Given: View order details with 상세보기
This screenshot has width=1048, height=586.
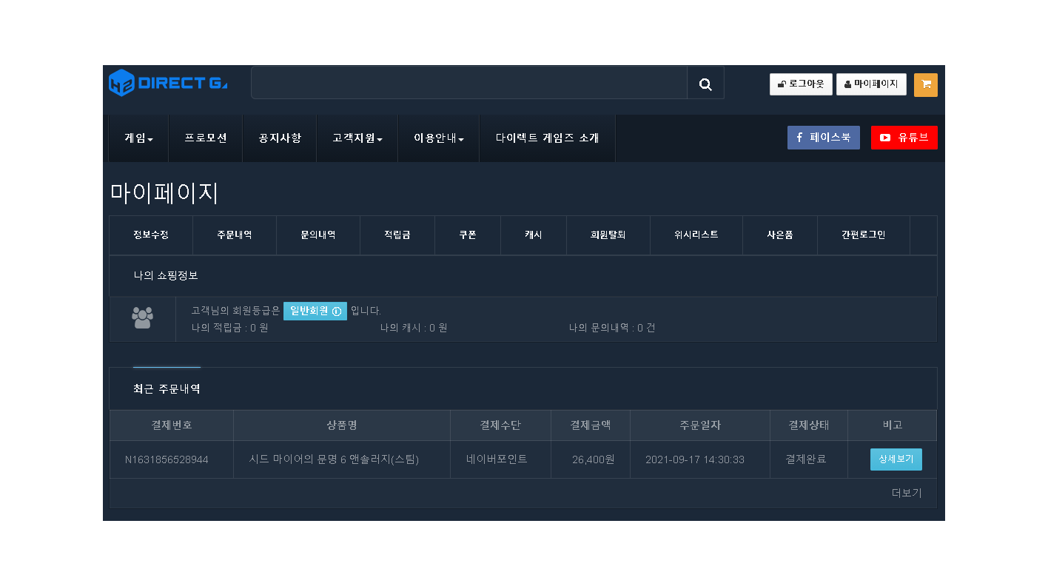Looking at the screenshot, I should (896, 459).
